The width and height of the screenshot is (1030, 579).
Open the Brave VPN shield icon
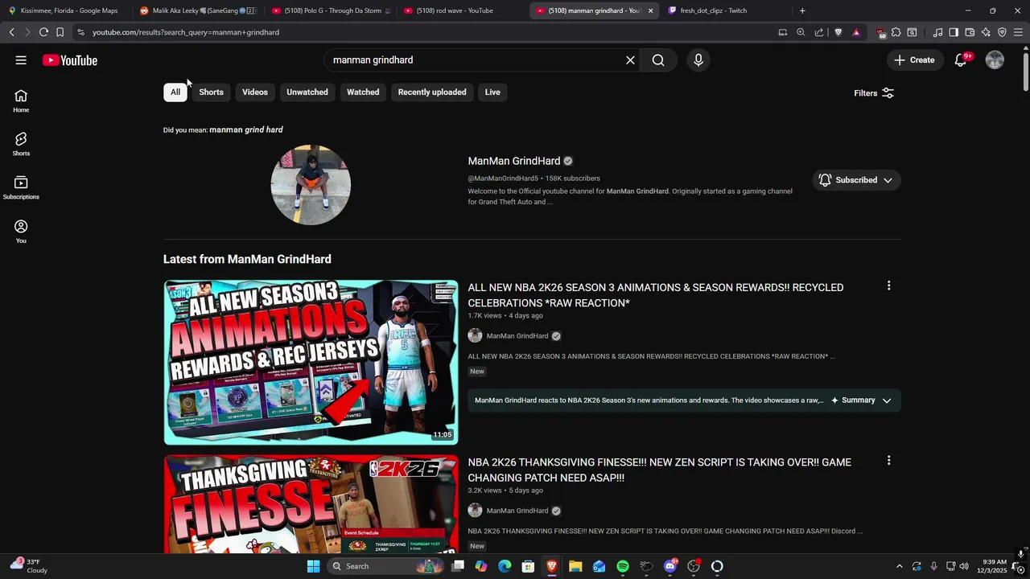click(x=1002, y=32)
